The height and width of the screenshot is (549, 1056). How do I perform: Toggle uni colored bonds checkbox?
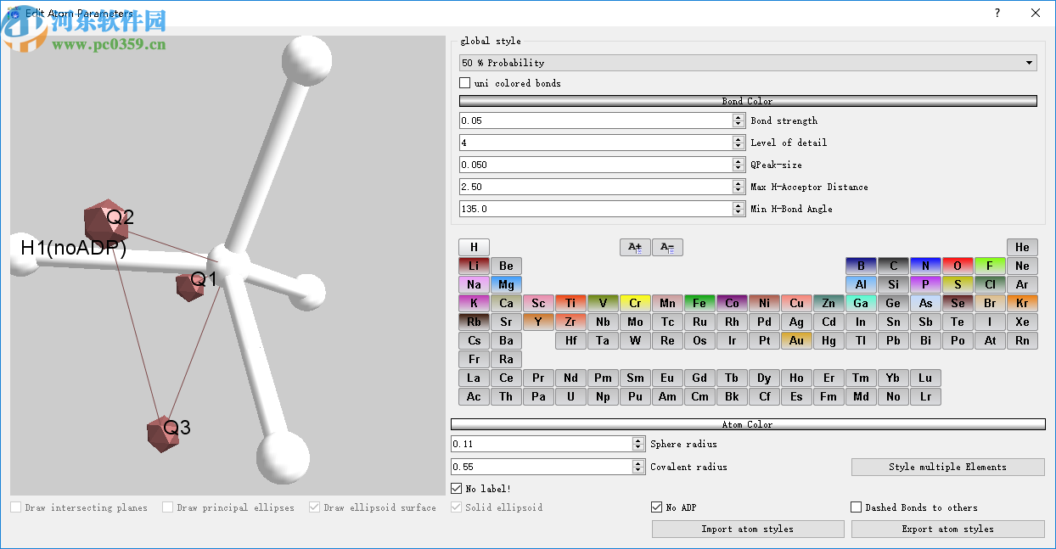point(464,83)
